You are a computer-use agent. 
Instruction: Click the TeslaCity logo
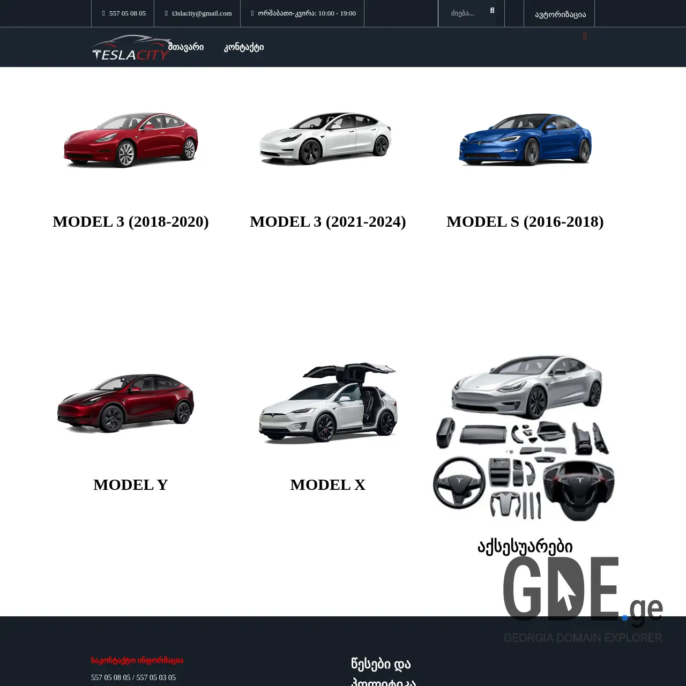(130, 47)
